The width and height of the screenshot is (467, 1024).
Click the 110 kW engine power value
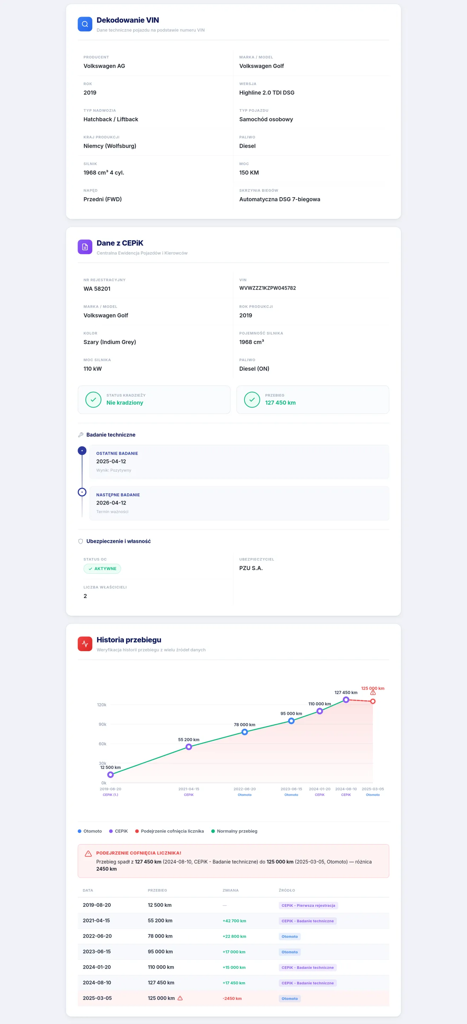pyautogui.click(x=93, y=369)
